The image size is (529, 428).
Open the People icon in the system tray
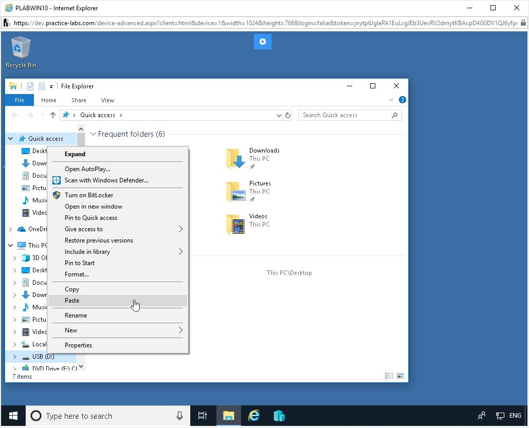(x=482, y=416)
